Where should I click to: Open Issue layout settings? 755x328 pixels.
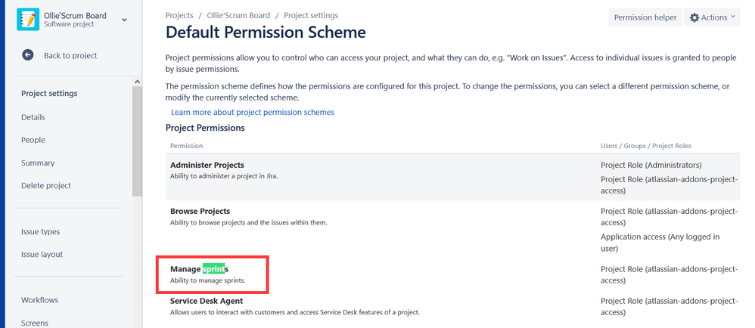[x=42, y=255]
